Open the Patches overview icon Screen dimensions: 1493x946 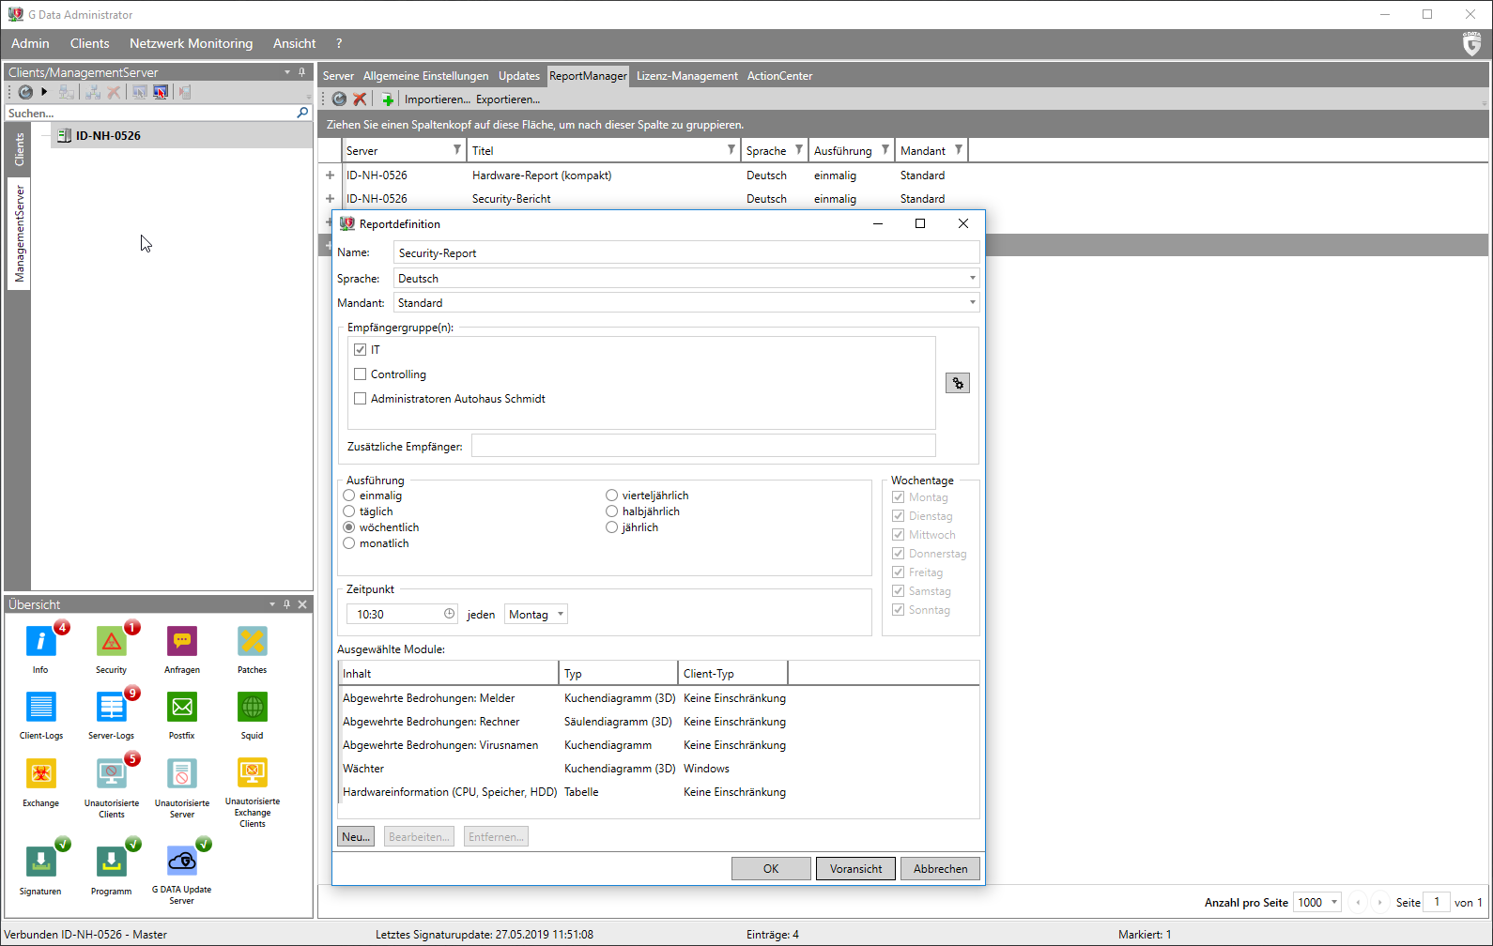(x=253, y=642)
